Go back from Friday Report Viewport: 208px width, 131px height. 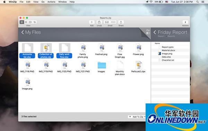(155, 32)
